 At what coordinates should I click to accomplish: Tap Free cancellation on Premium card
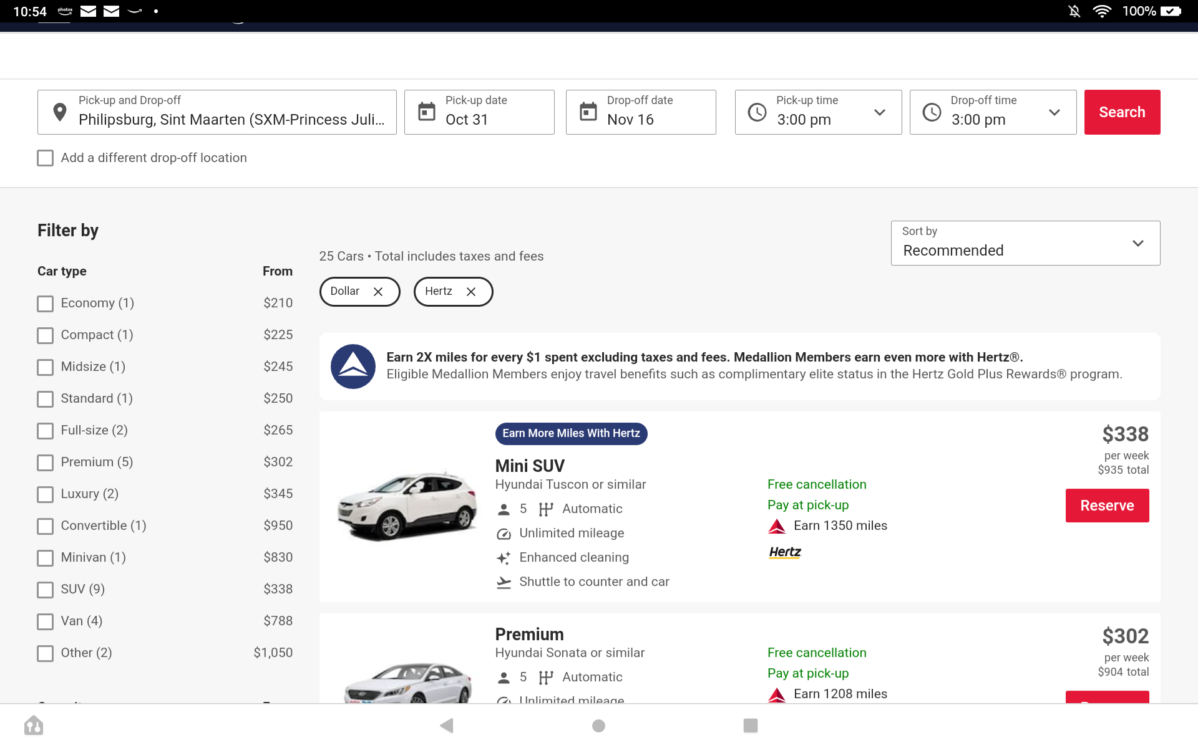[817, 653]
